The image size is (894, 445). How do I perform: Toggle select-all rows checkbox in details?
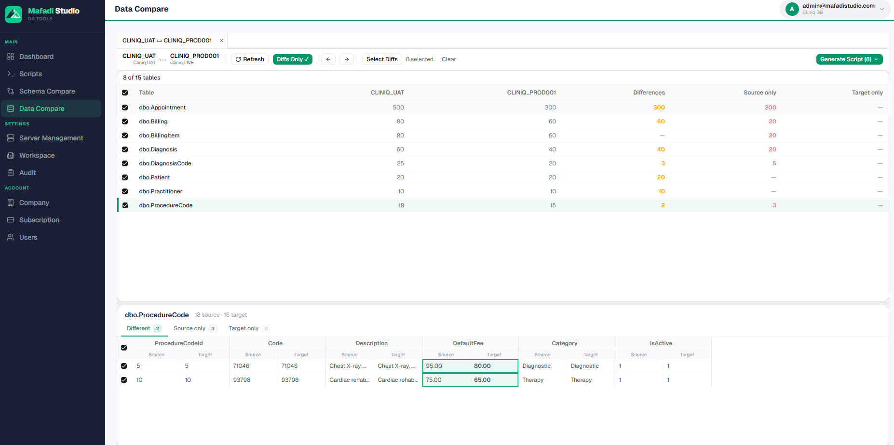124,348
